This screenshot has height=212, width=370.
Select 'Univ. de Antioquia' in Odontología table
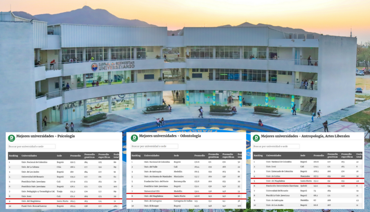(153, 172)
